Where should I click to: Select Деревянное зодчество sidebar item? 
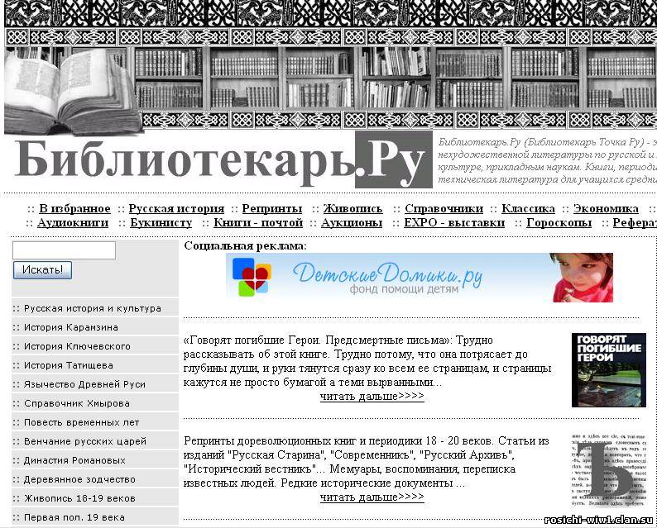pos(95,479)
